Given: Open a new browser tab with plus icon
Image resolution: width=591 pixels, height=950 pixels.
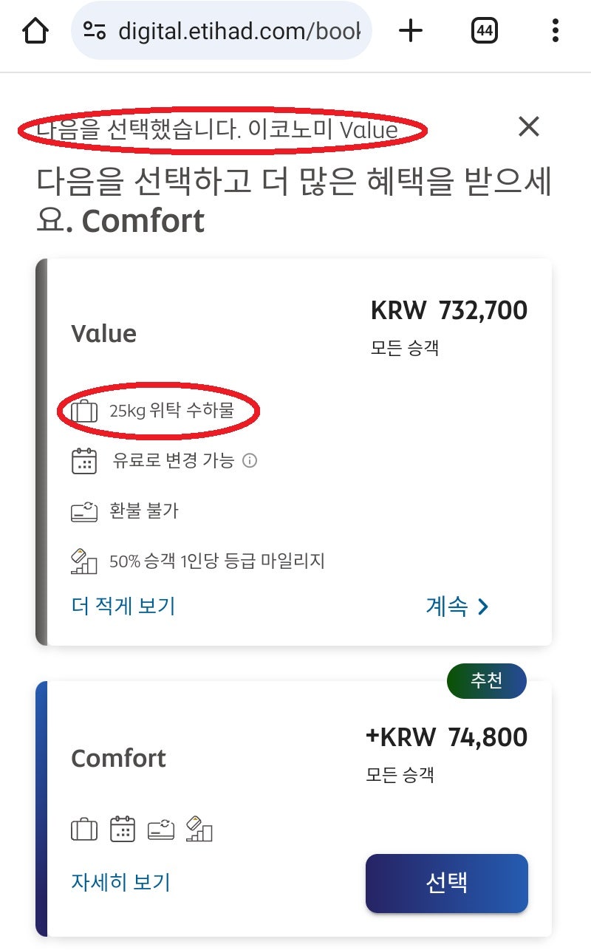Looking at the screenshot, I should coord(411,31).
